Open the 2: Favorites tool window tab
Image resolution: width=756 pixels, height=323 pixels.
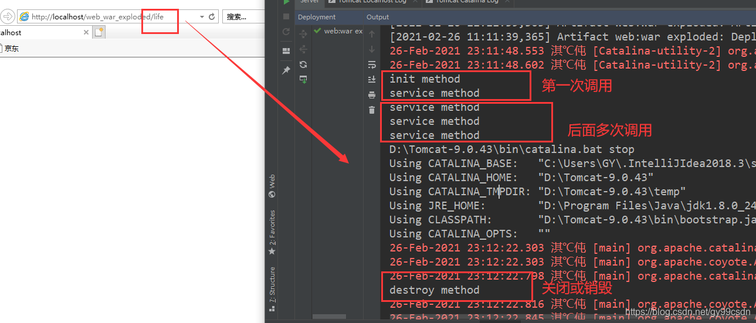[272, 232]
